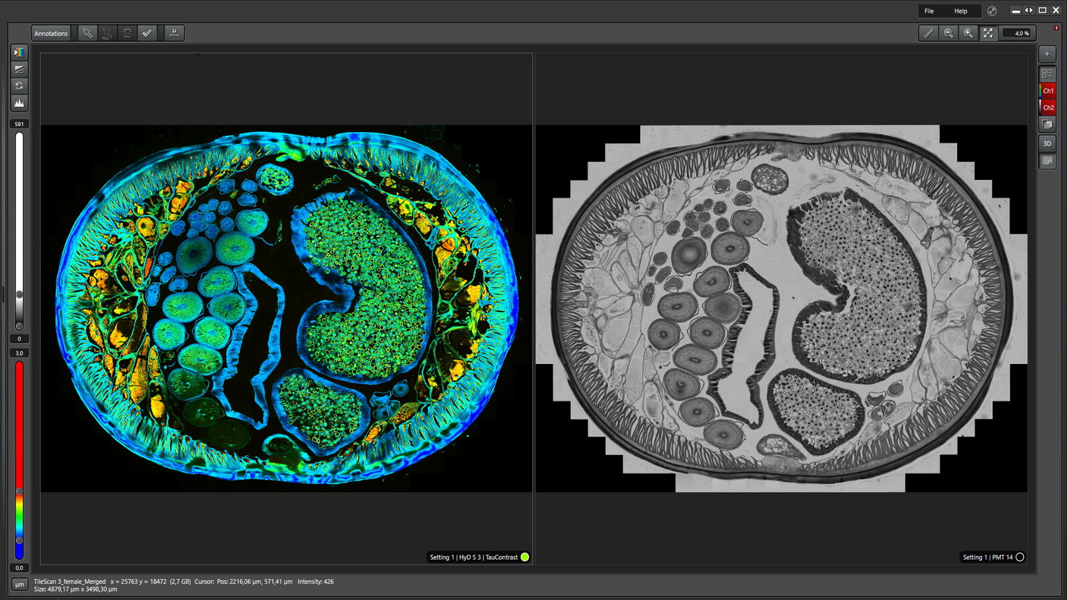Click the zoom in magnifier icon
Screen dimensions: 1067x600
pos(968,33)
